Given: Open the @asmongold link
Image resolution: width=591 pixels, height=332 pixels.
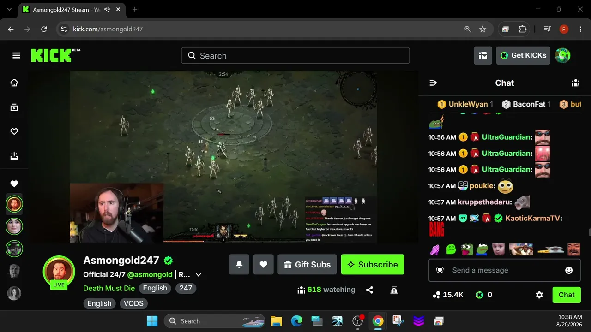Looking at the screenshot, I should pos(150,274).
